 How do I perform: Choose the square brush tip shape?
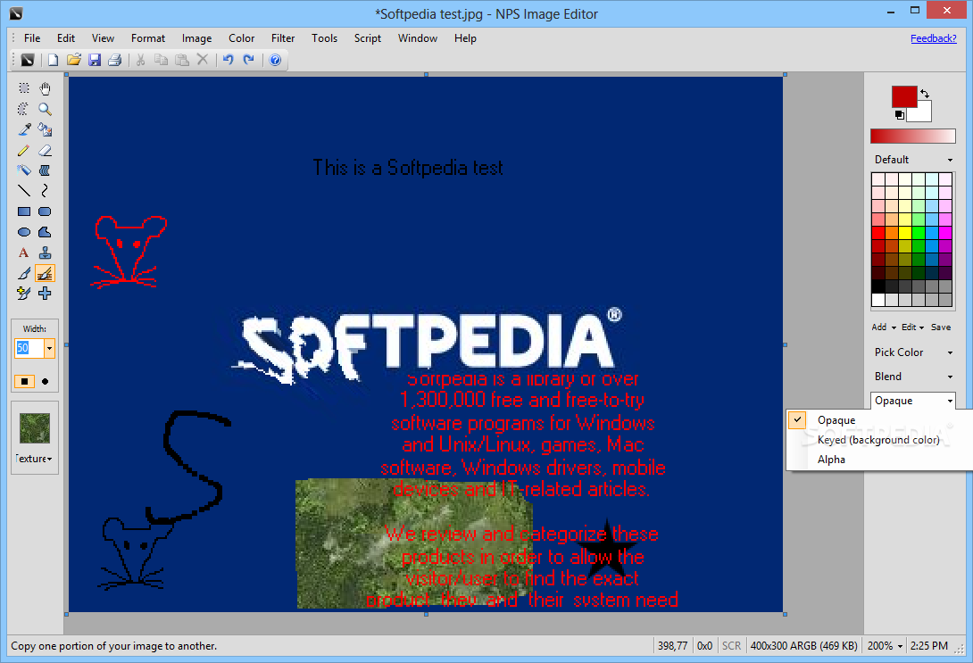24,381
